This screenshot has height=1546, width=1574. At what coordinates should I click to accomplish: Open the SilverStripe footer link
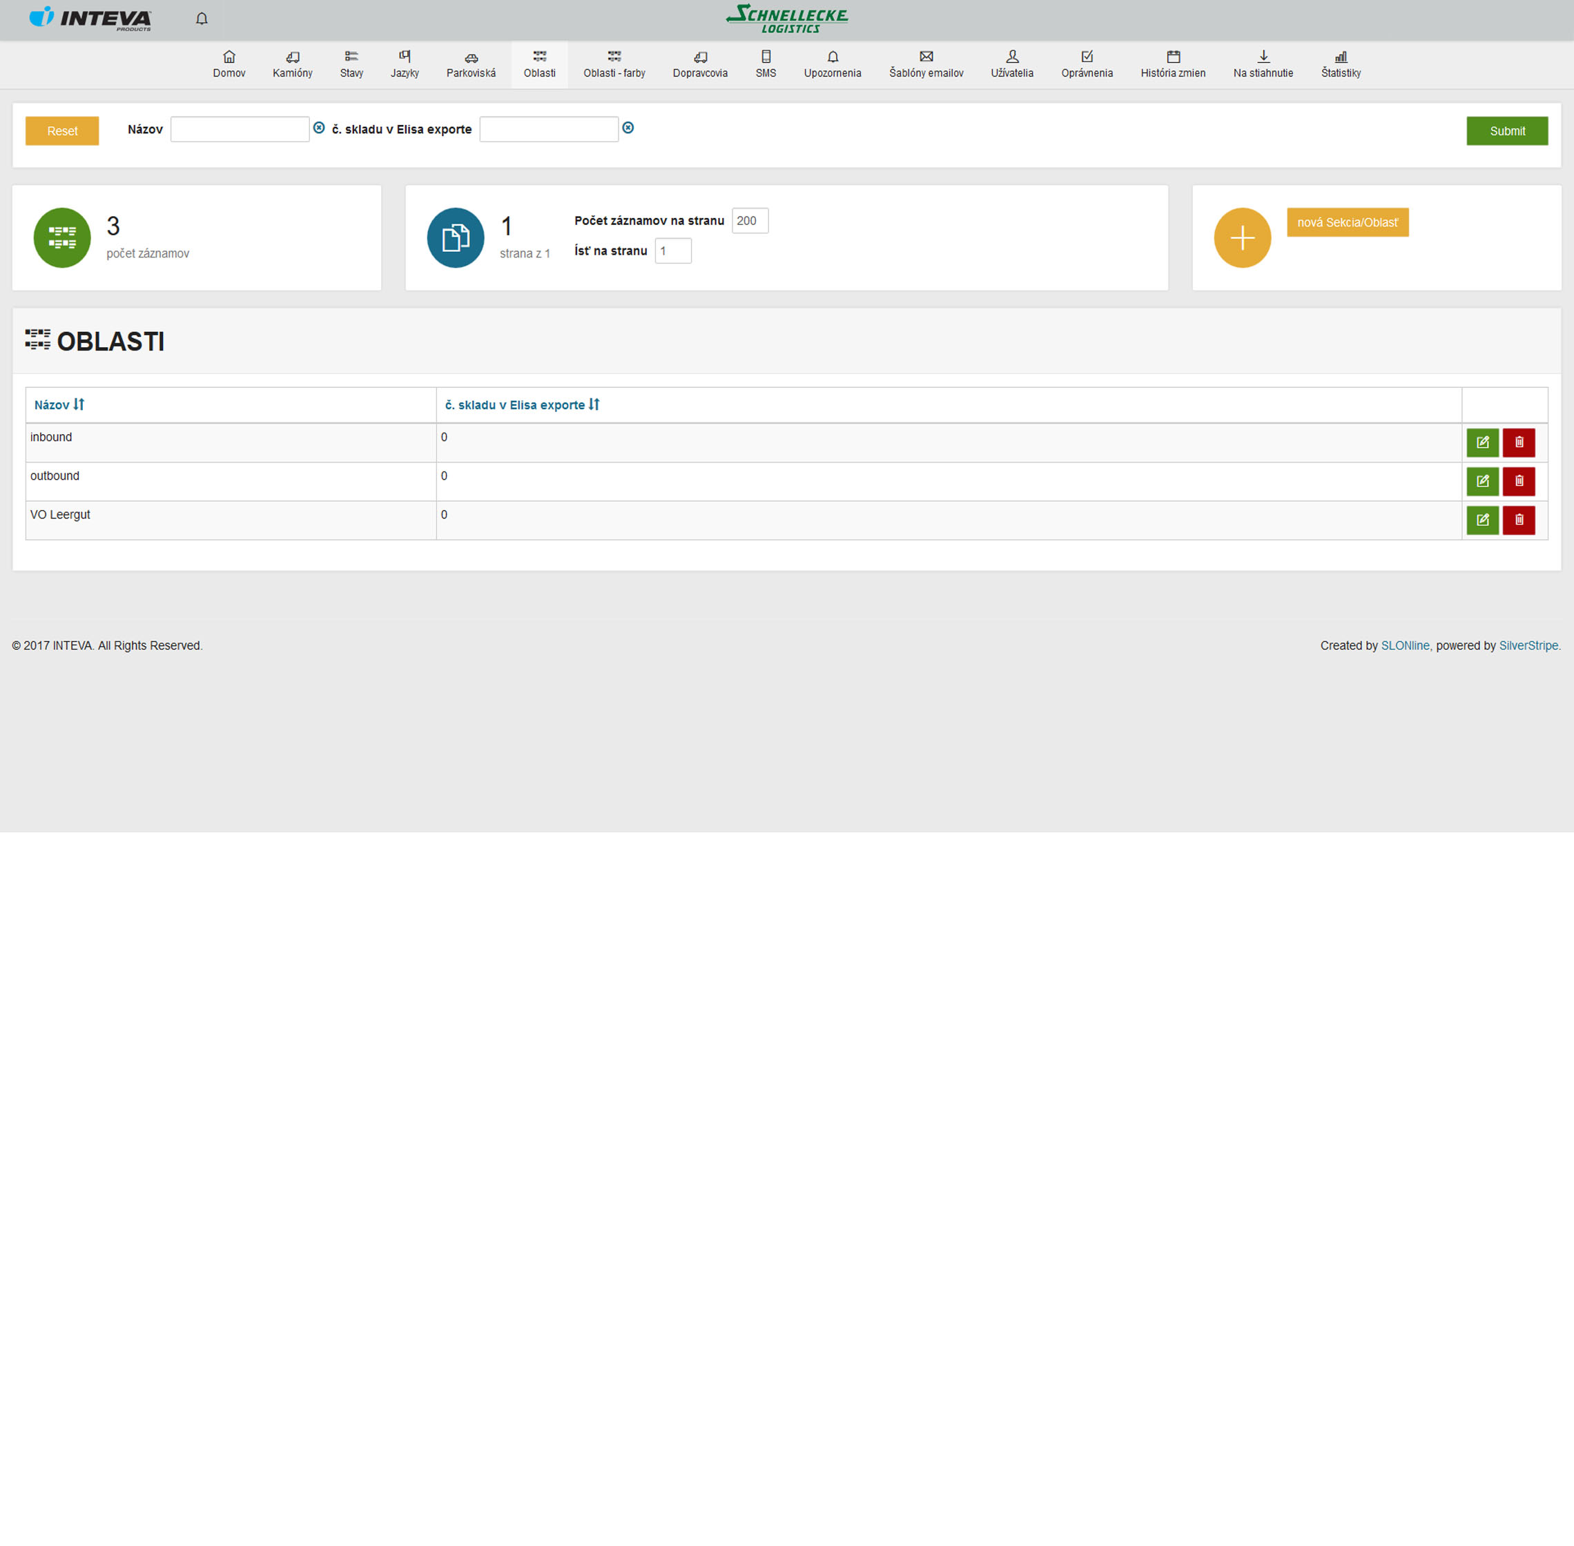(1528, 645)
